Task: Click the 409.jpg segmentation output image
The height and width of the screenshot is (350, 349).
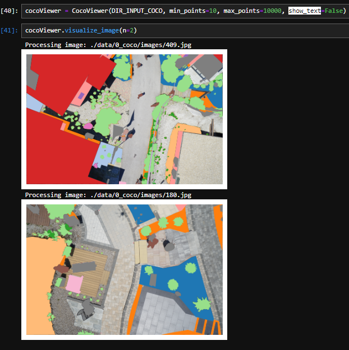Action: point(125,119)
